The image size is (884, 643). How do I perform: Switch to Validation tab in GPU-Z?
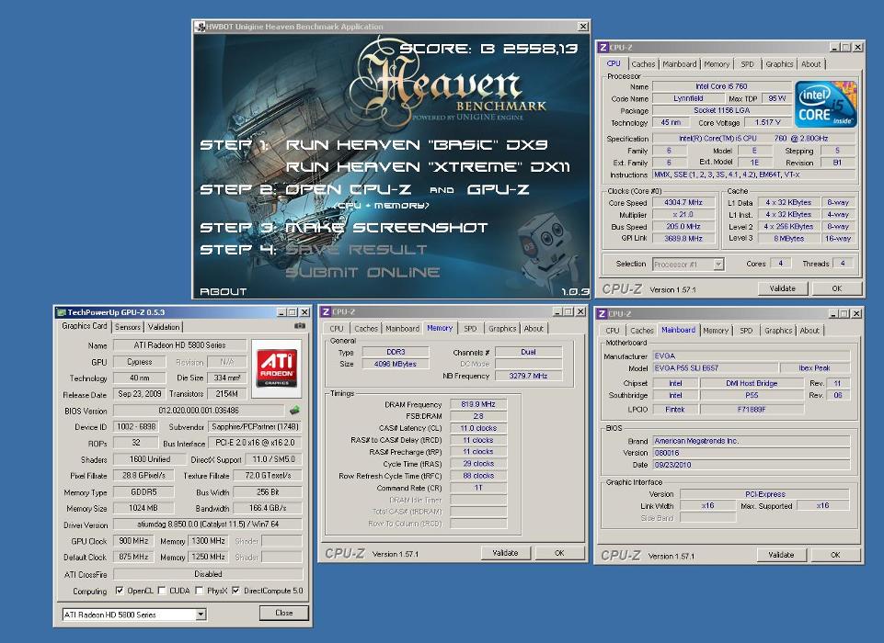(164, 327)
